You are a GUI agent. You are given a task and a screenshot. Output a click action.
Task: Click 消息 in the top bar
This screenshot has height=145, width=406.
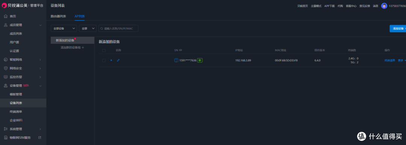pyautogui.click(x=376, y=6)
